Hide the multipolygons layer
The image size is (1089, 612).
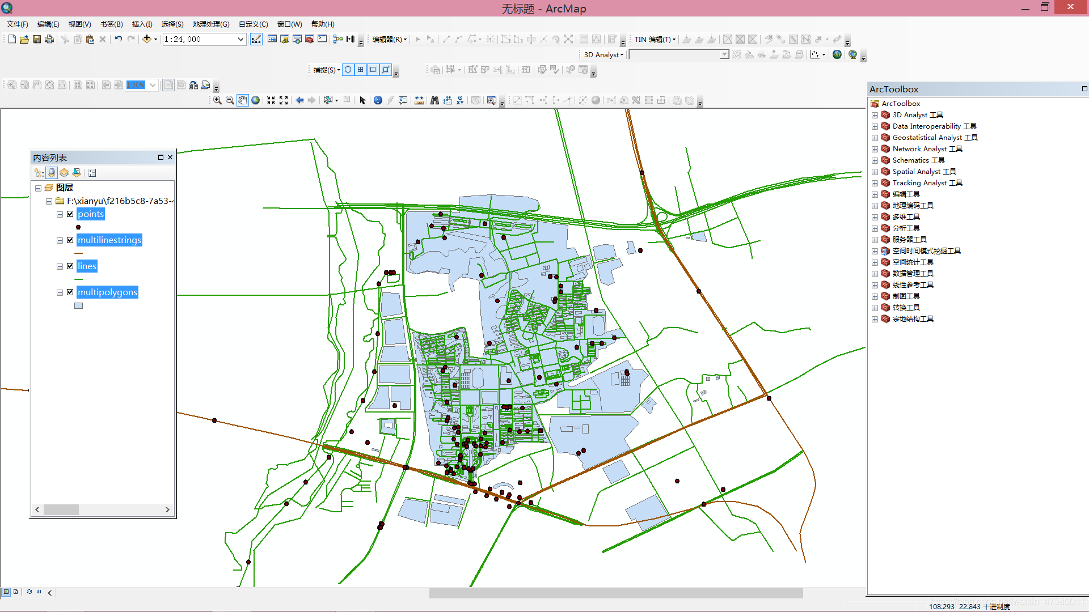coord(70,292)
